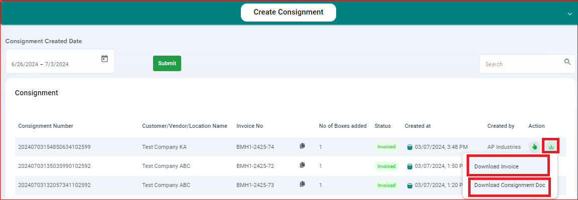Click the search magnifier icon
Image resolution: width=578 pixels, height=200 pixels.
[567, 62]
